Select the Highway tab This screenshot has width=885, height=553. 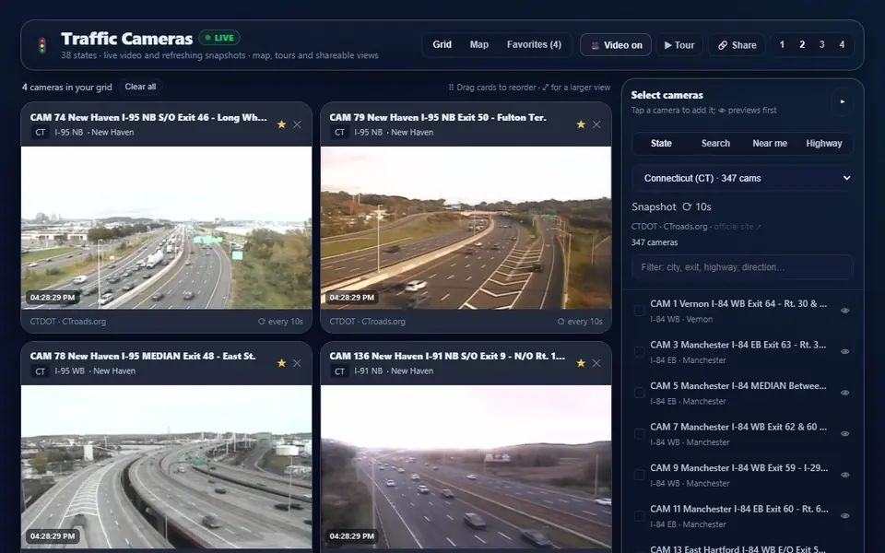(x=824, y=144)
